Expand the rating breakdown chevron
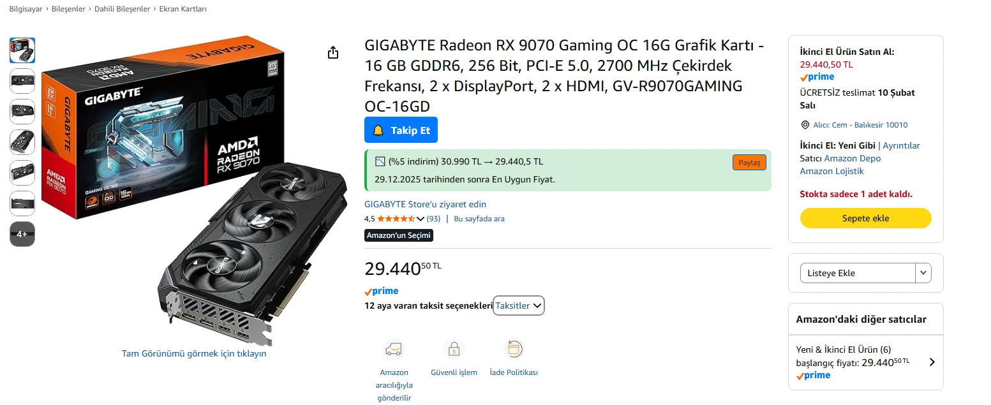This screenshot has height=405, width=991. click(421, 219)
